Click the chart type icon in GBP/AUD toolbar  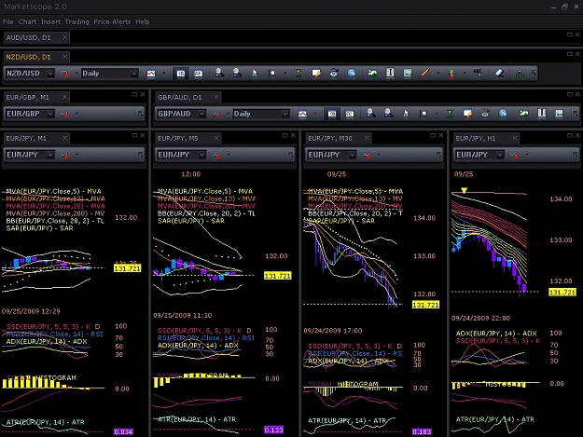[302, 114]
